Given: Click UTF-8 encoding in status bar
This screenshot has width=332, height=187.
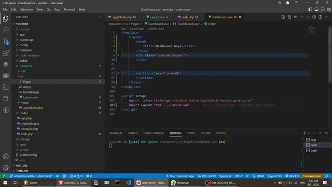Looking at the screenshot, I should (239, 176).
